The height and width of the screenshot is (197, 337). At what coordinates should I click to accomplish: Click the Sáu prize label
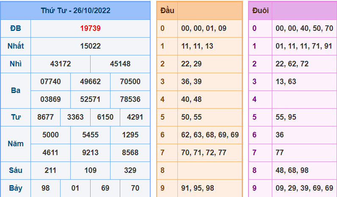coord(16,170)
